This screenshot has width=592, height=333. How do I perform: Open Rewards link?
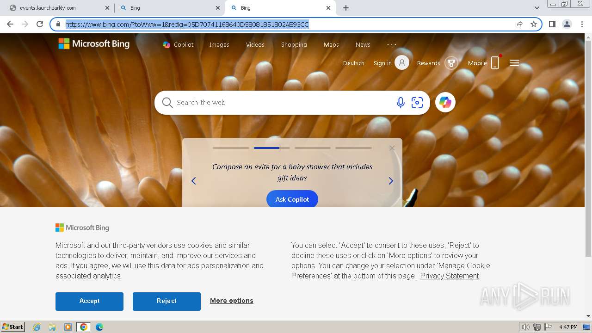coord(429,63)
